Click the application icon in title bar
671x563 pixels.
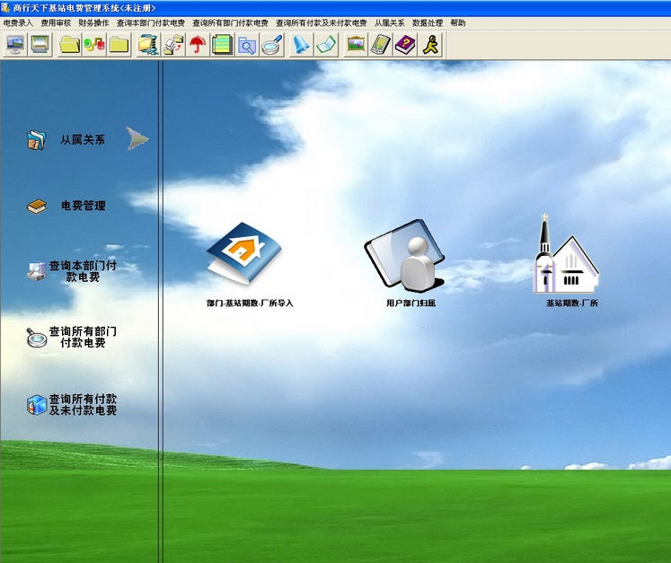(x=5, y=8)
